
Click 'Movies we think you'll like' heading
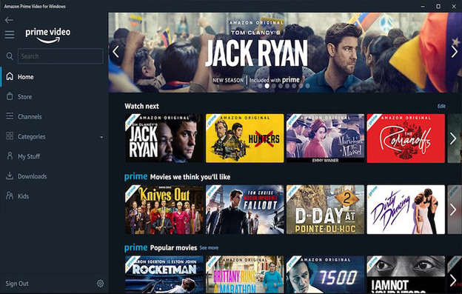(x=190, y=177)
